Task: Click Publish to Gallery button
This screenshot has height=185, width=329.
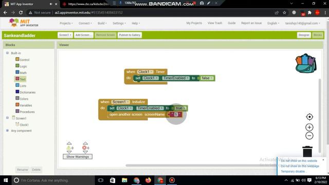Action: [130, 35]
